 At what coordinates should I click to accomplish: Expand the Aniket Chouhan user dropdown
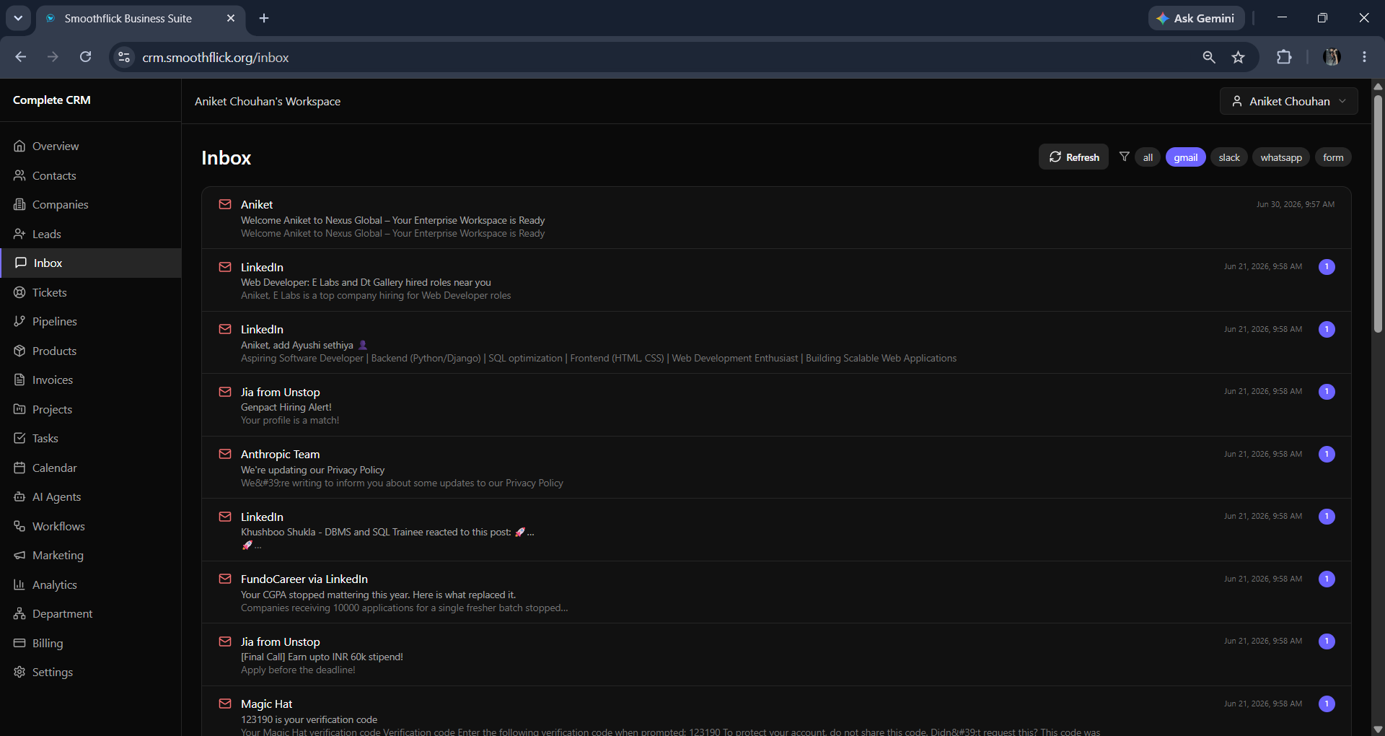click(1288, 101)
